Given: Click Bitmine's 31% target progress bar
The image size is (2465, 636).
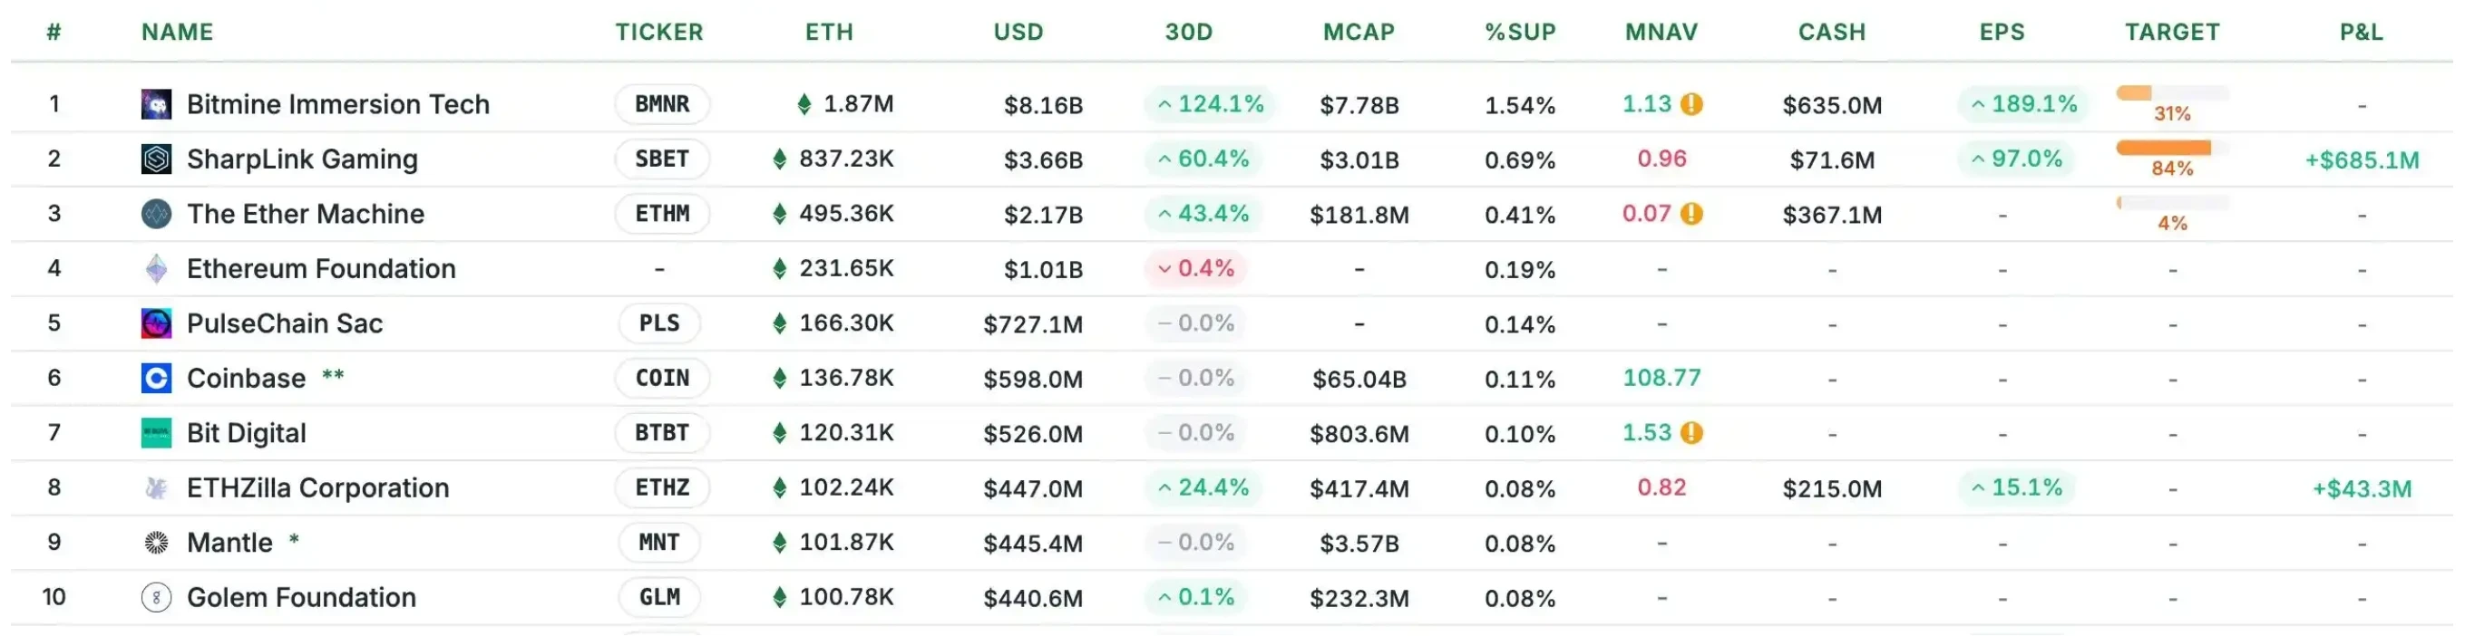Looking at the screenshot, I should coord(2172,93).
